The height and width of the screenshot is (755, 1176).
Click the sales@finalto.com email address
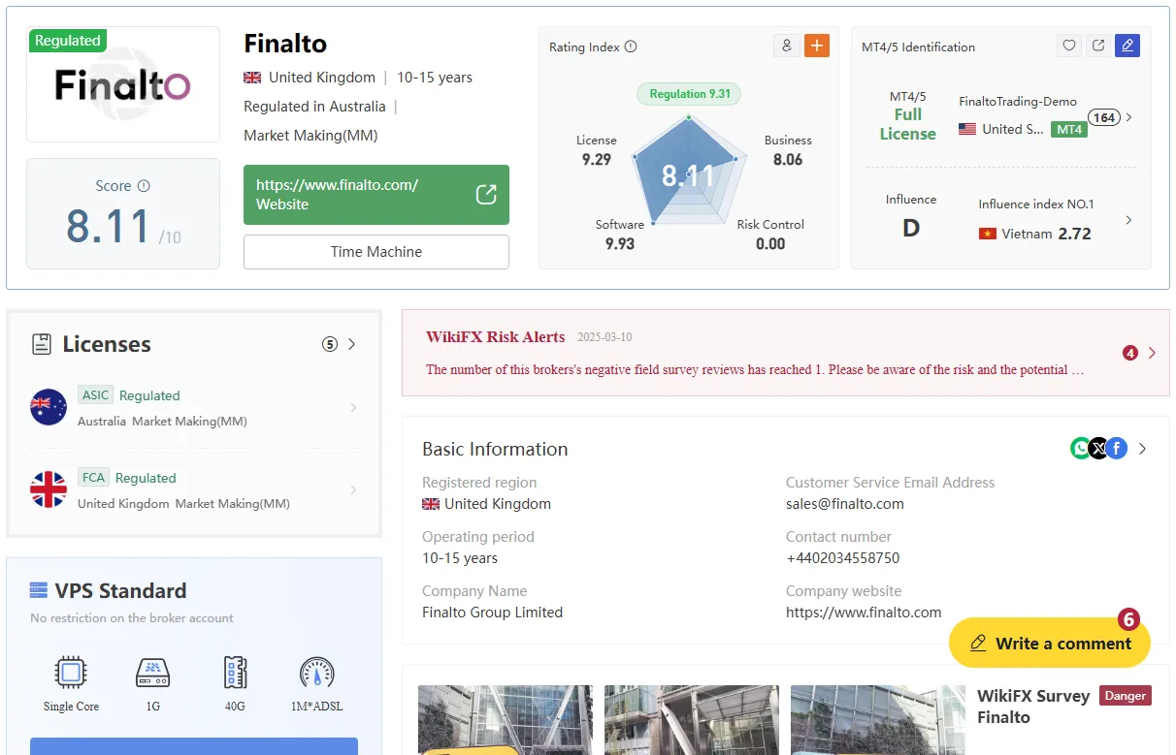845,504
